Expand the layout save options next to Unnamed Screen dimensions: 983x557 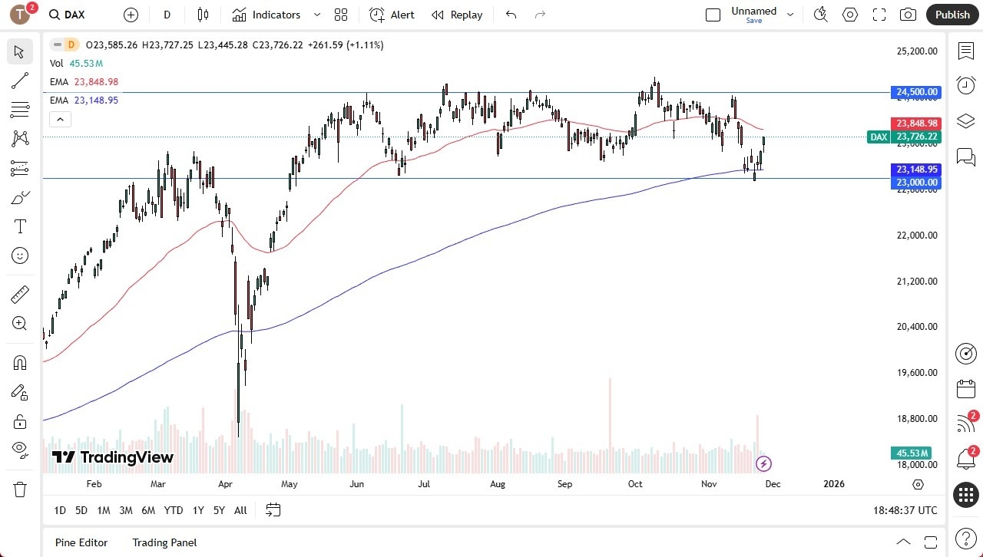[790, 14]
